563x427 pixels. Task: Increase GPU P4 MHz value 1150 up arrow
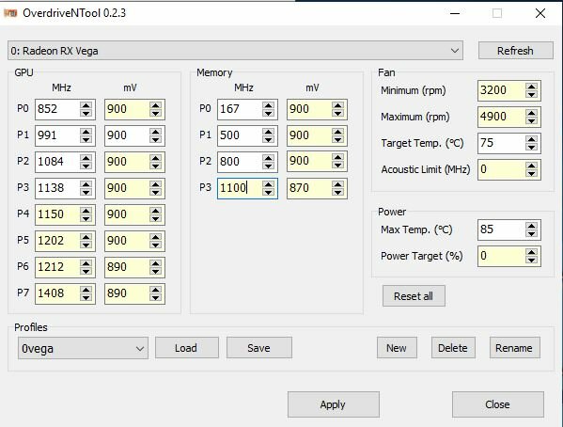86,210
